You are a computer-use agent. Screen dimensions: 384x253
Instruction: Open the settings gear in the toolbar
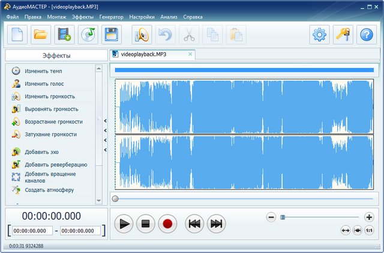(319, 35)
